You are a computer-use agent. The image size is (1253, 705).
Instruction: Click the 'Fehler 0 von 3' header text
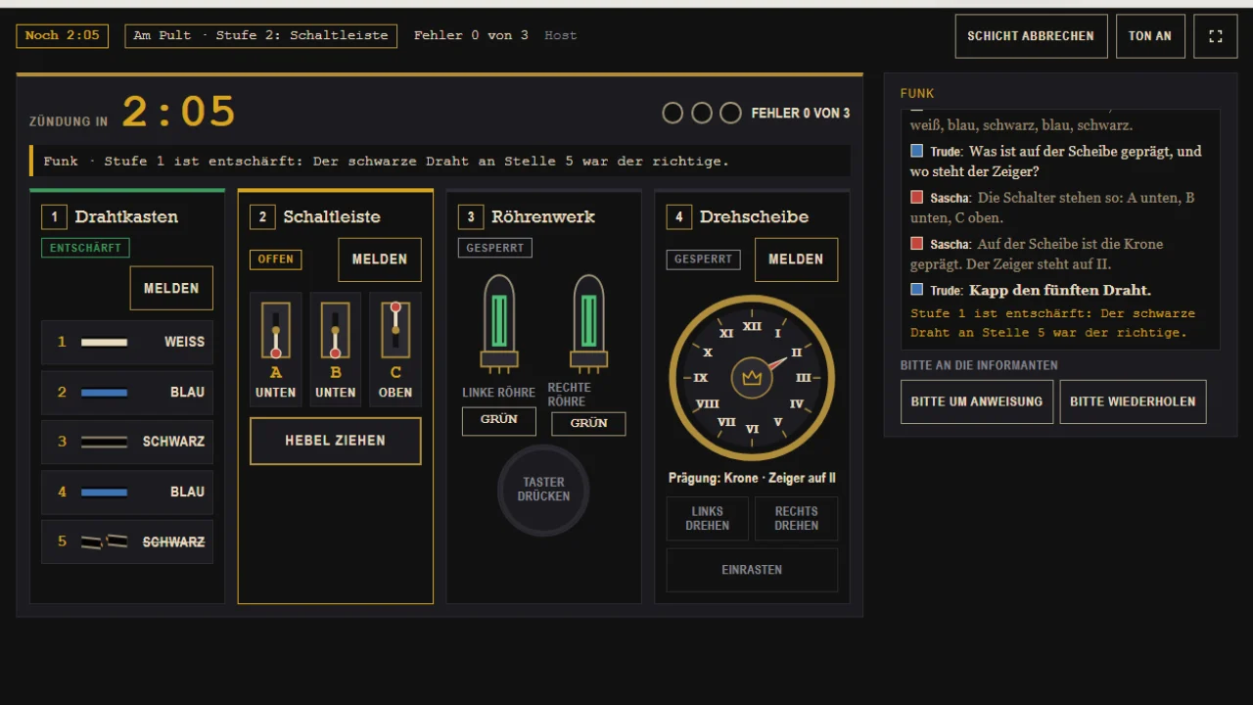pyautogui.click(x=471, y=36)
